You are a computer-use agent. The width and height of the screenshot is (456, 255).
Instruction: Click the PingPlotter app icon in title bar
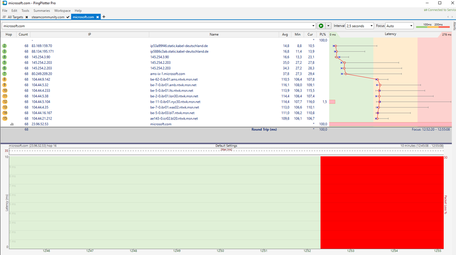tap(5, 3)
